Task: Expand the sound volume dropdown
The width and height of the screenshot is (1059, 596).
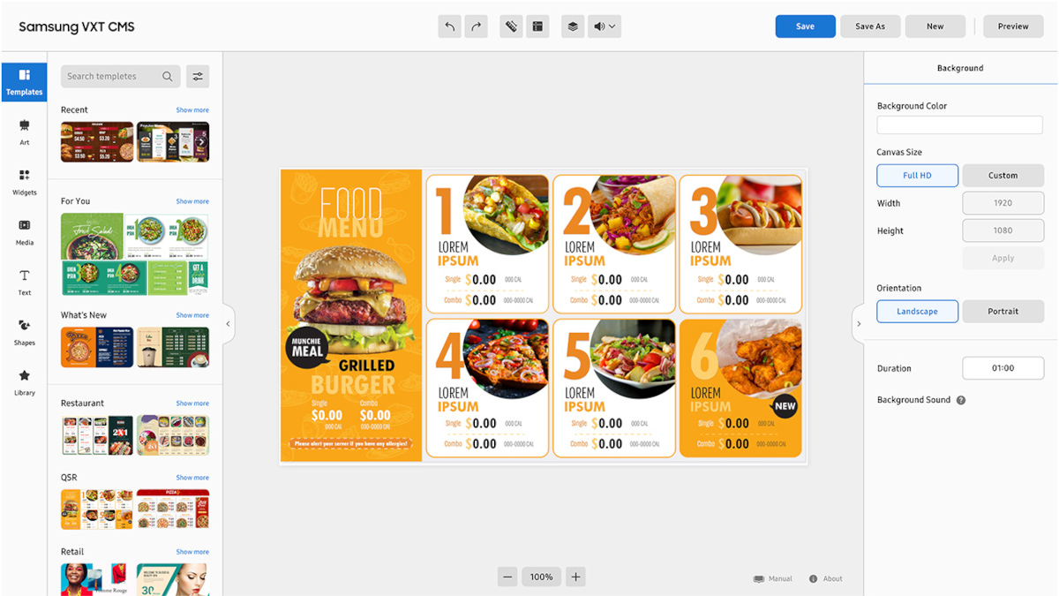Action: (x=605, y=26)
